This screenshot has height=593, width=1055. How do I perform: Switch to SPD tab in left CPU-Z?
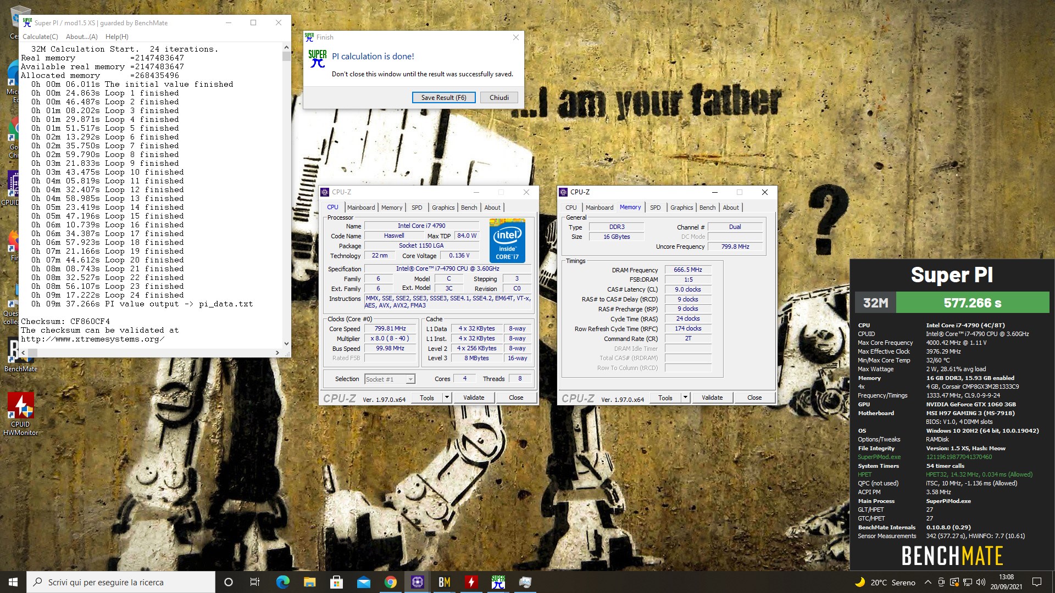(x=417, y=208)
